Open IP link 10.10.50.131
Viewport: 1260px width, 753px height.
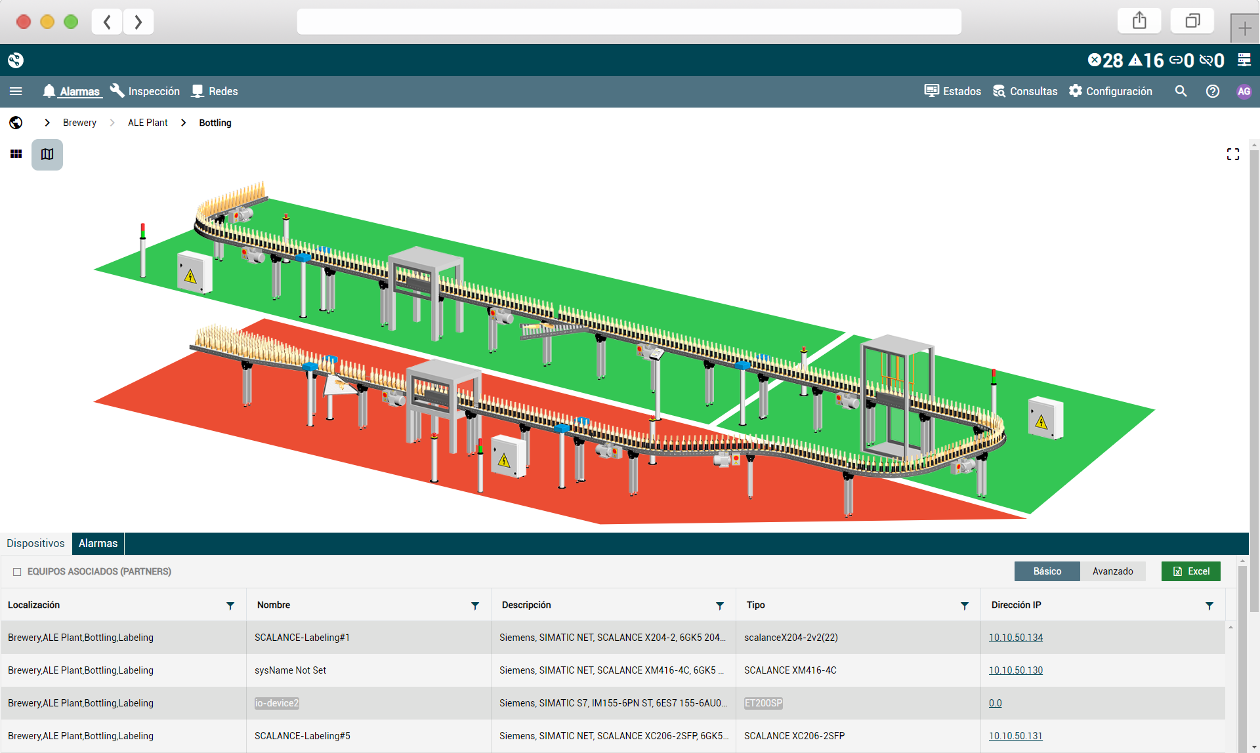coord(1015,736)
